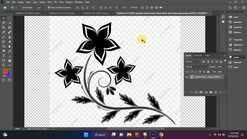
Task: Select the Crop tool
Action: click(3, 27)
